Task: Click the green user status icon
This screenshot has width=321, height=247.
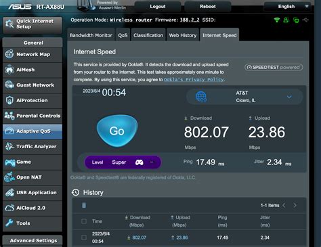Action: coord(286,20)
